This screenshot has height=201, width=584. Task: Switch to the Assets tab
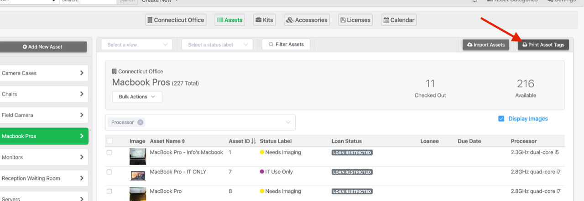[229, 20]
